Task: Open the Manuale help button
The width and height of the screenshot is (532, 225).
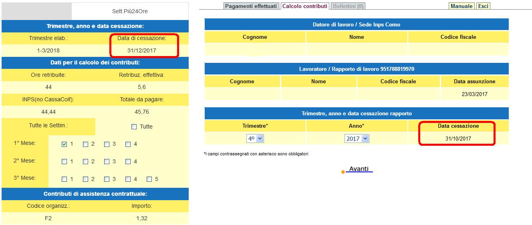Action: click(461, 6)
